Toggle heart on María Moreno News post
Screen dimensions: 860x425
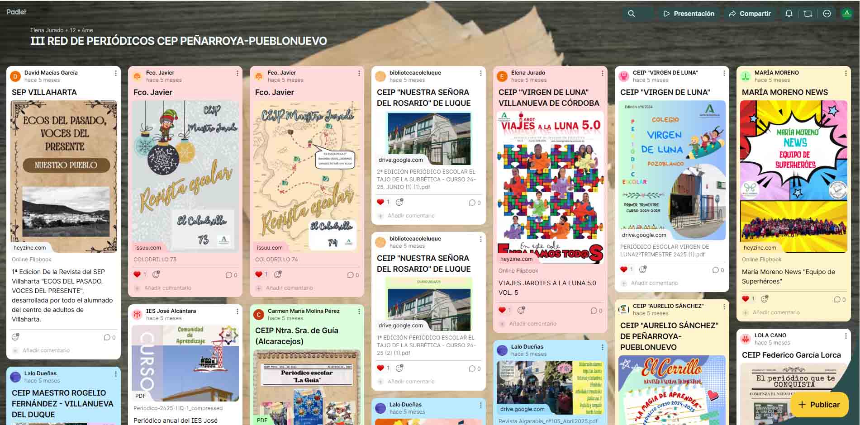pyautogui.click(x=746, y=299)
